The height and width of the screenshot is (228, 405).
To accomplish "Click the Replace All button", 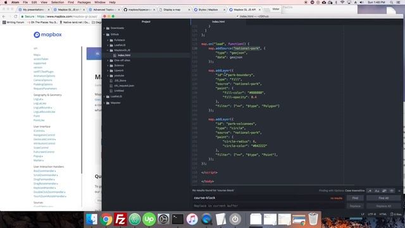I will [383, 206].
